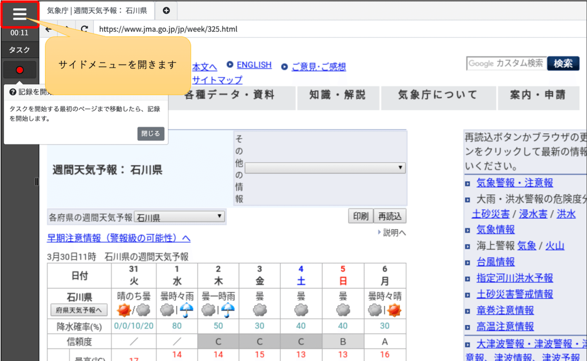587x361 pixels.
Task: Switch to the 気象庁 週間天気予報 browser tab
Action: (x=97, y=10)
